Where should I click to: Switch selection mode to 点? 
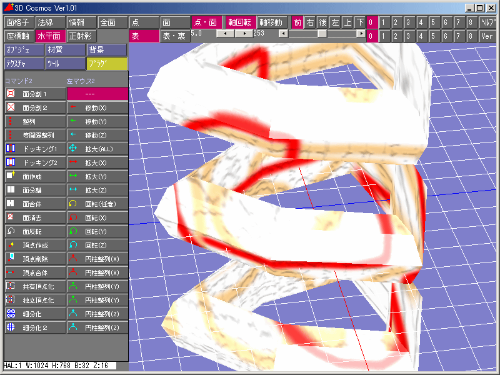(144, 22)
